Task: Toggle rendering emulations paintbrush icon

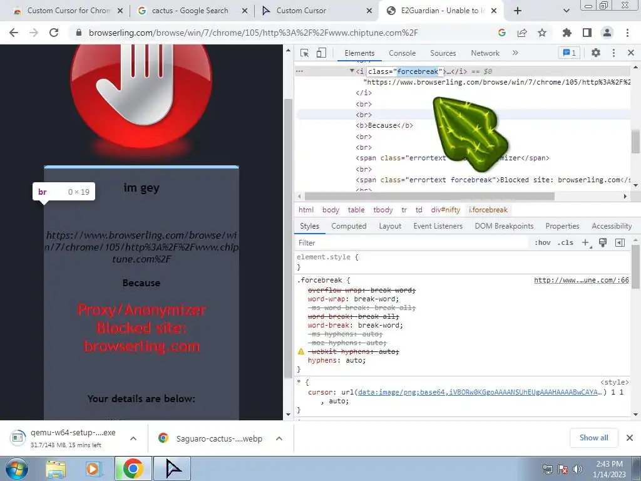Action: 603,243
